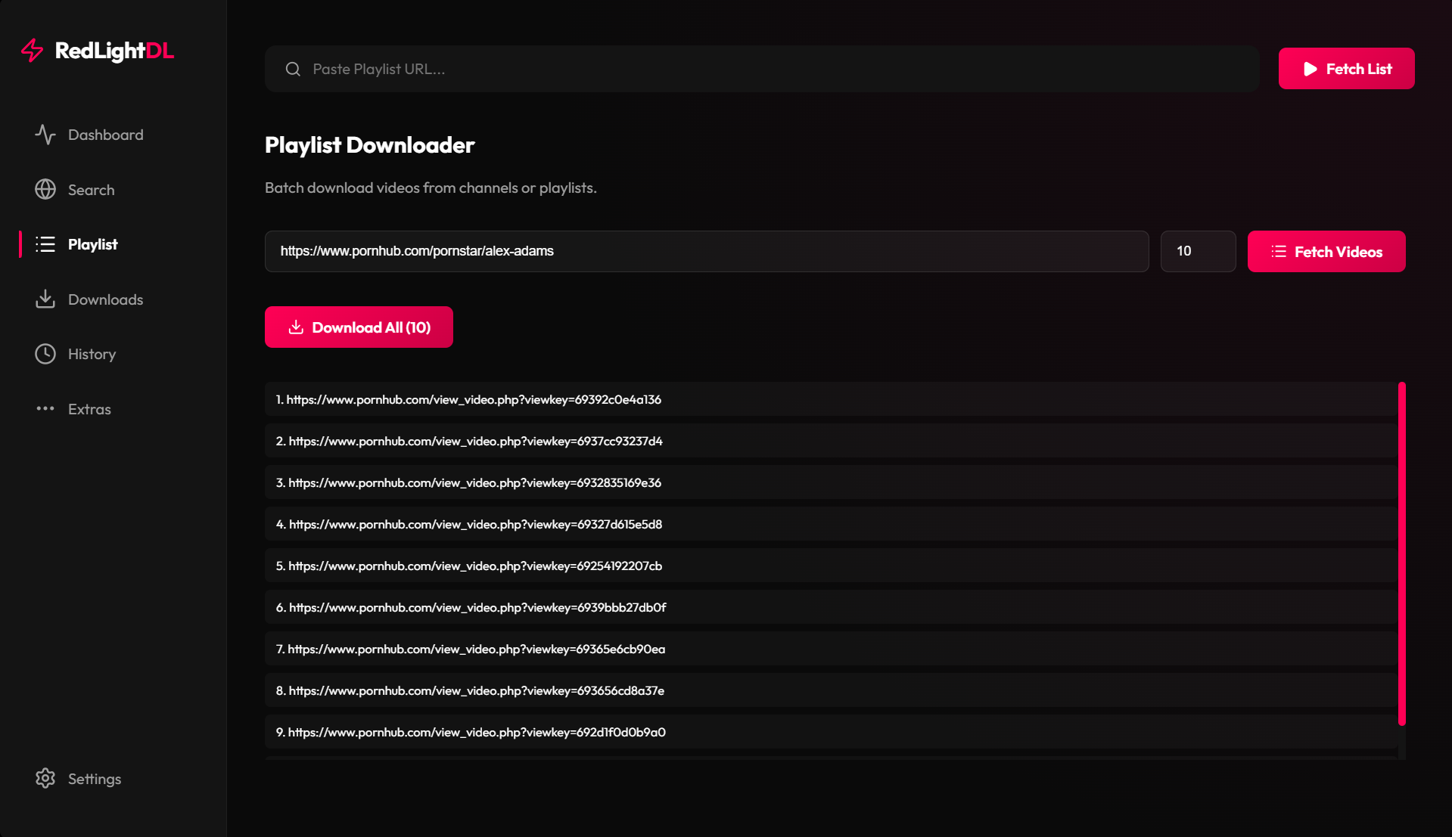1452x837 pixels.
Task: Click the magnifier icon in the top search bar
Action: (293, 69)
